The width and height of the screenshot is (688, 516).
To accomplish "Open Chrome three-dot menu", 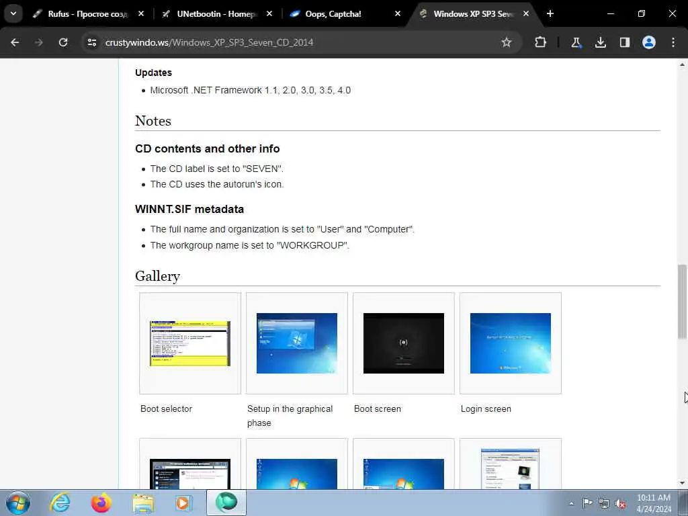I will coord(673,42).
